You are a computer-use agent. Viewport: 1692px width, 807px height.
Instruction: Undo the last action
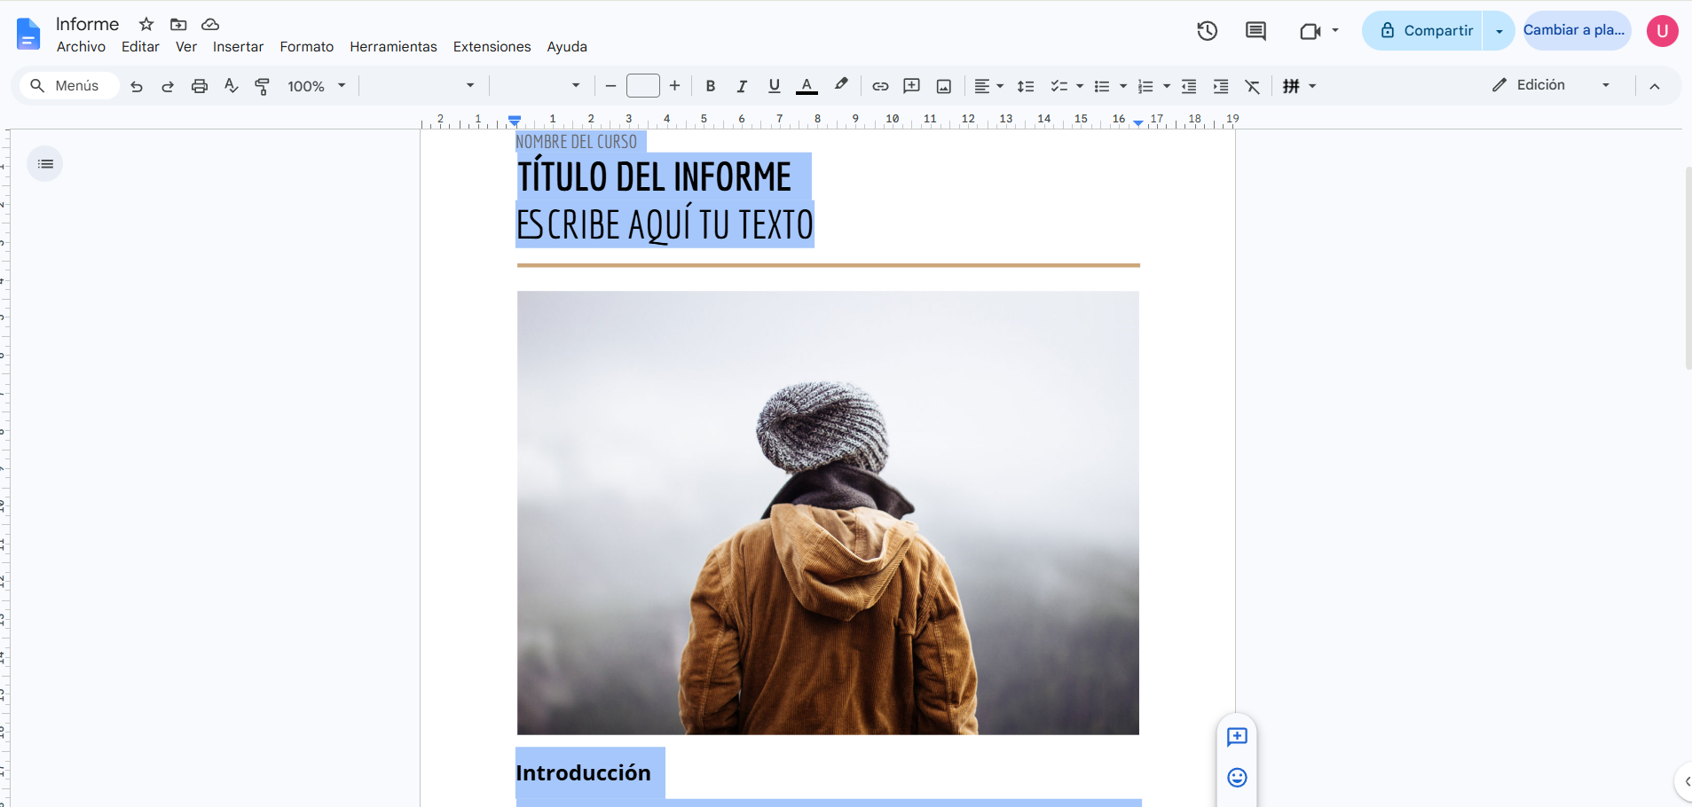pyautogui.click(x=136, y=86)
